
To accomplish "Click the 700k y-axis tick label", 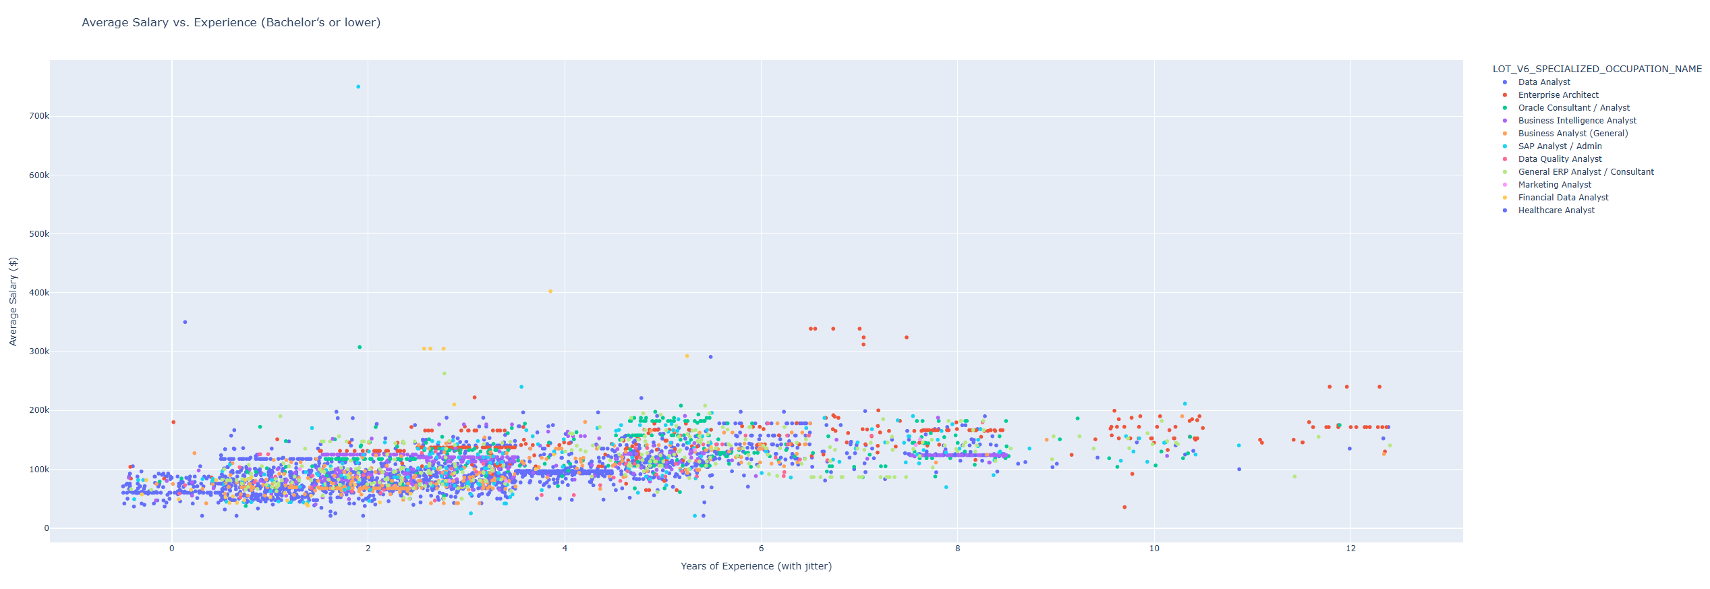I will (39, 116).
